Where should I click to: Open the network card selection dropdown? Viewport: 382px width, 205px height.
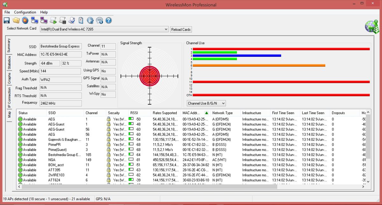click(x=166, y=29)
